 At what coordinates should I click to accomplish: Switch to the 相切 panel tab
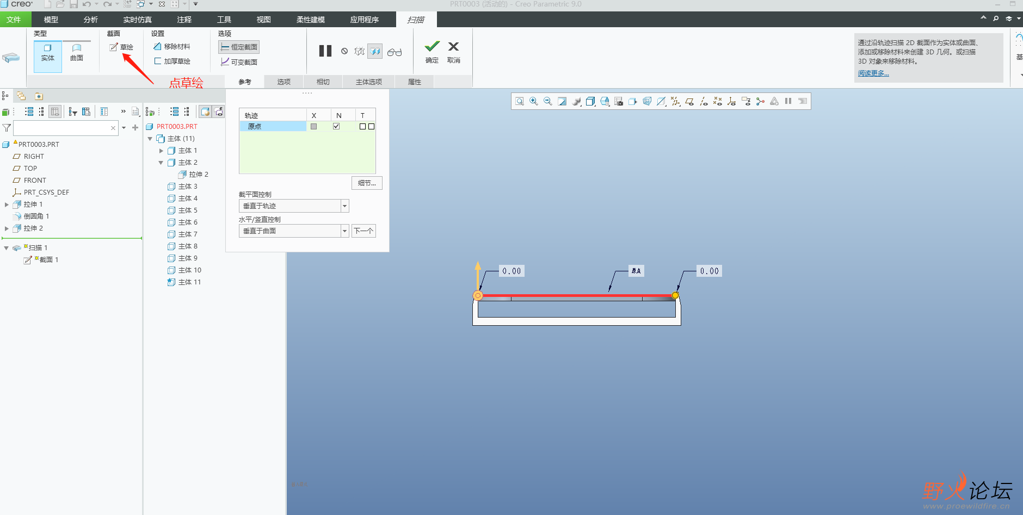click(x=323, y=82)
